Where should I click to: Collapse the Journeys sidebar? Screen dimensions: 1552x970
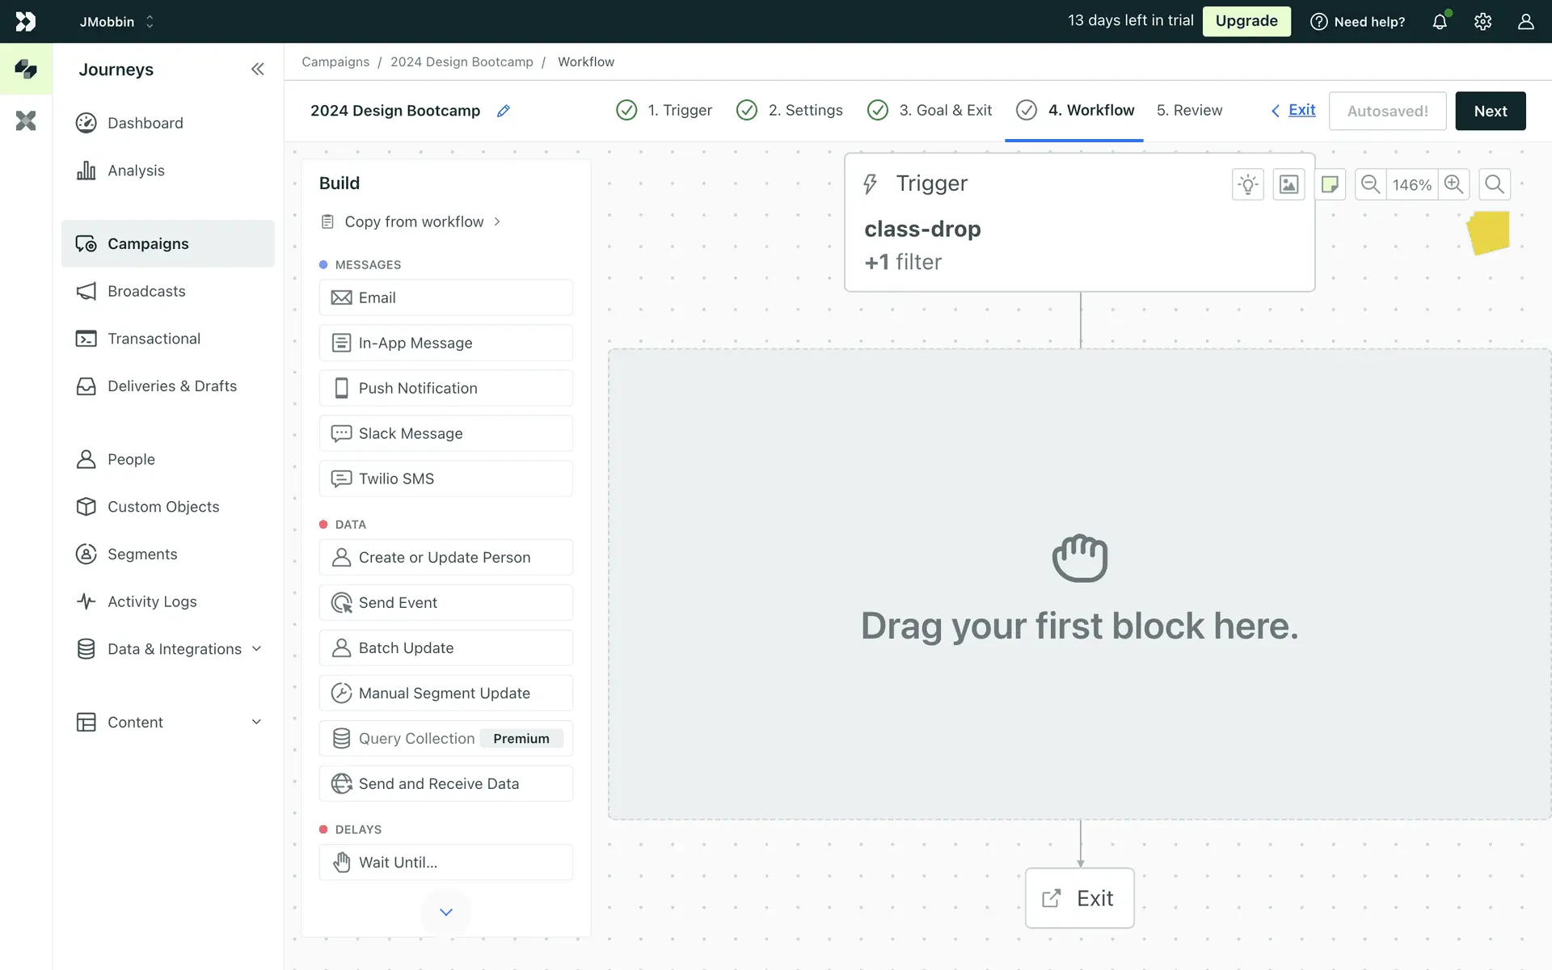[257, 70]
